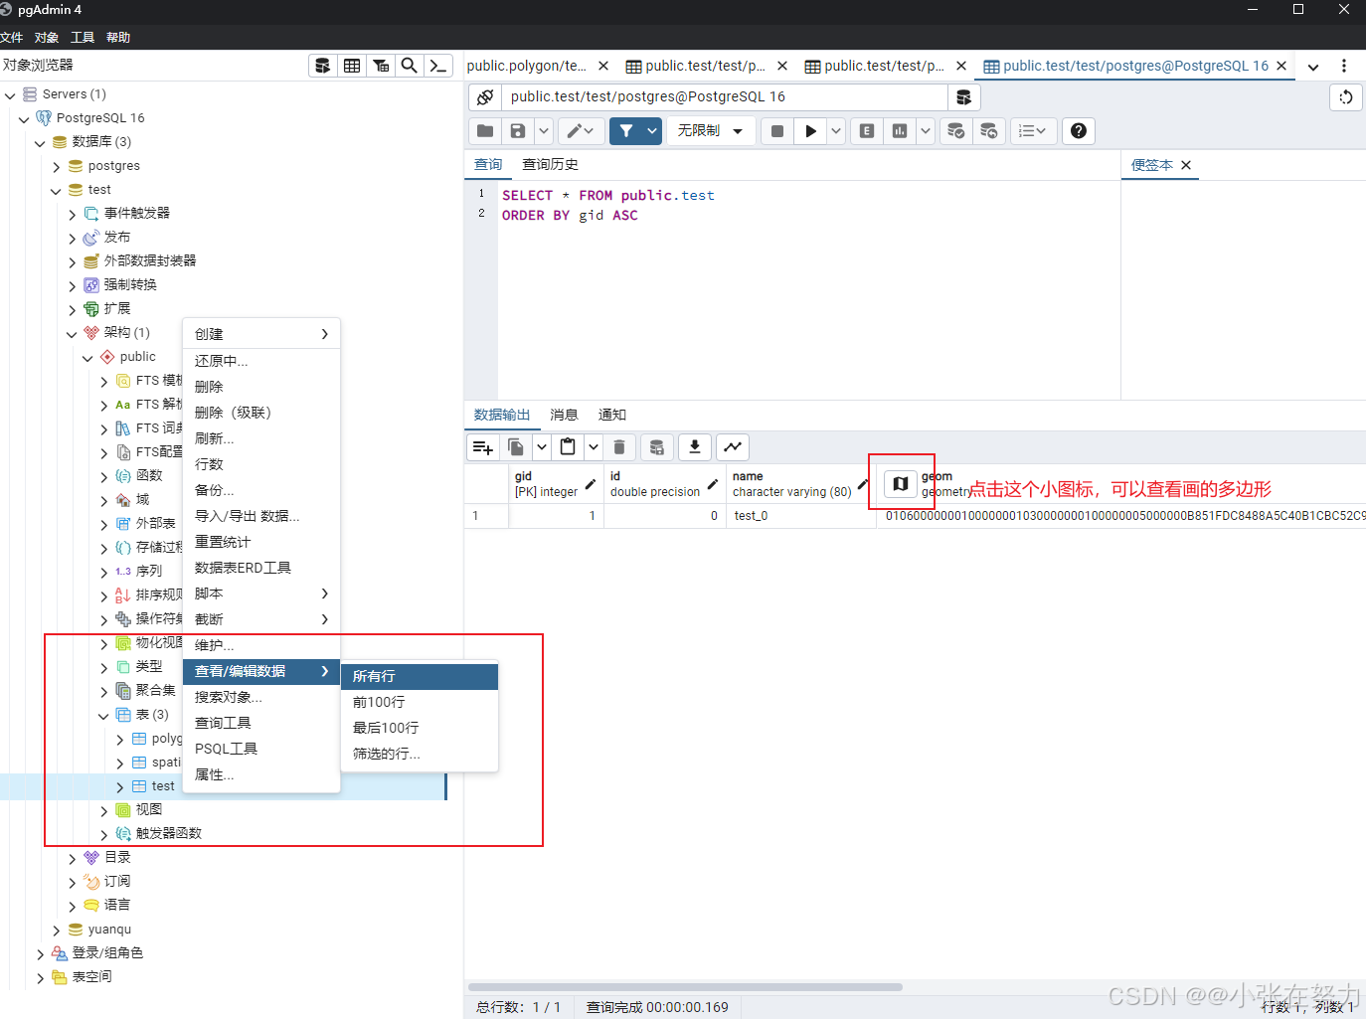Click the Explain (E) toolbar icon
Viewport: 1366px width, 1019px height.
pyautogui.click(x=867, y=130)
